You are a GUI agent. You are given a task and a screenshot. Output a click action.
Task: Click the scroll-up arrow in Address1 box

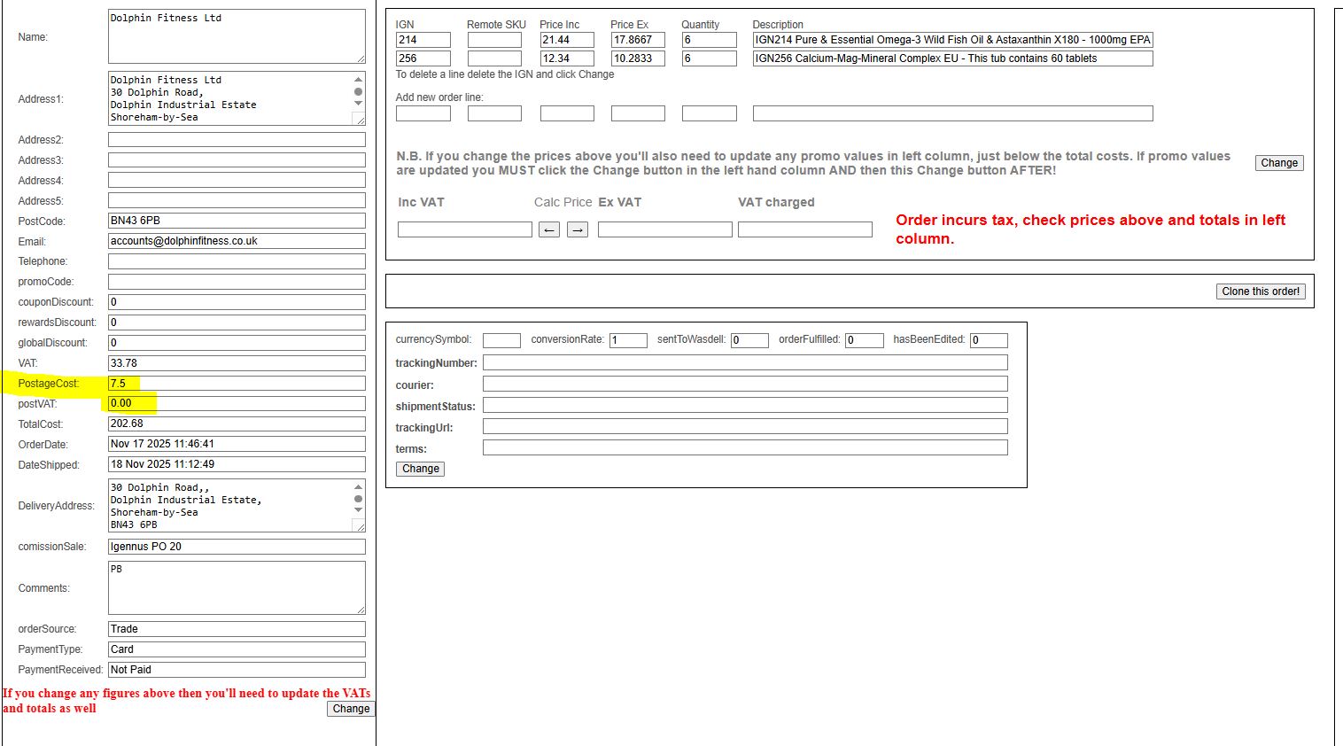click(358, 80)
